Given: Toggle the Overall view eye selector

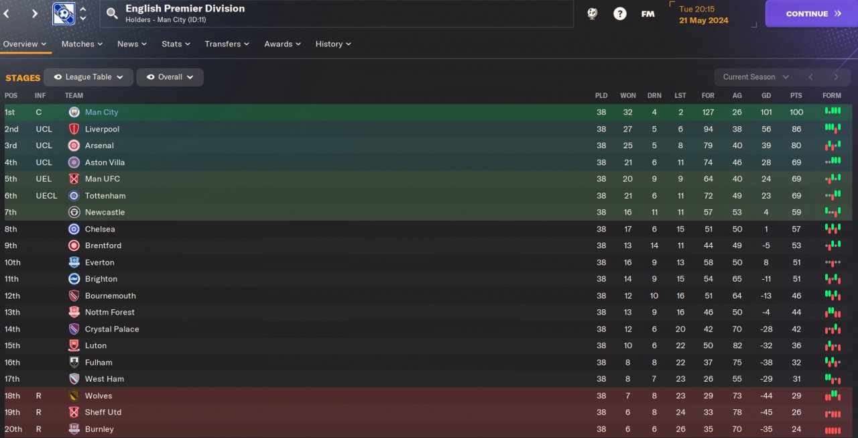Looking at the screenshot, I should coord(170,77).
